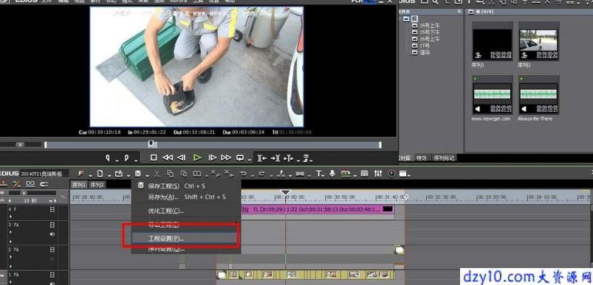Click the Set In point icon
Viewport: 593px width, 285px height.
click(x=107, y=158)
